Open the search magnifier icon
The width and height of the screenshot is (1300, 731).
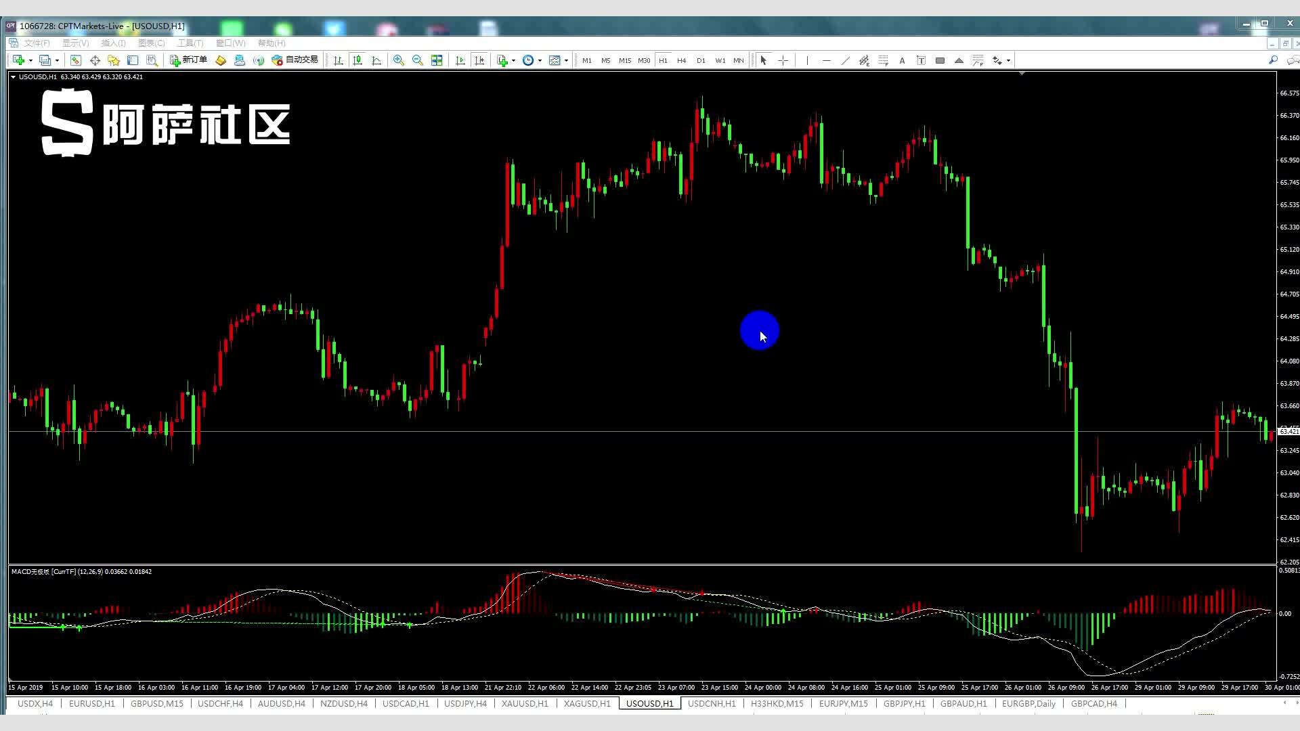(x=1273, y=60)
